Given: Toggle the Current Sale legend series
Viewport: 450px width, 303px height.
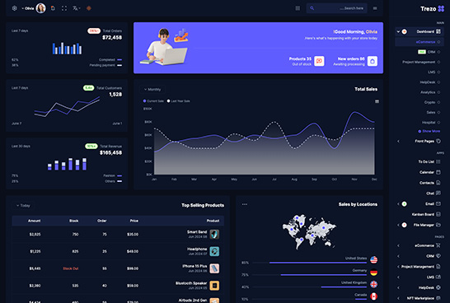Looking at the screenshot, I should click(153, 101).
